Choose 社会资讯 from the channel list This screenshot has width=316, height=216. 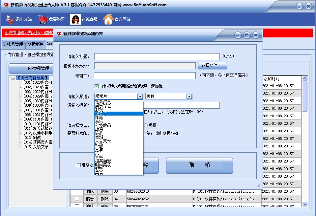[119, 102]
